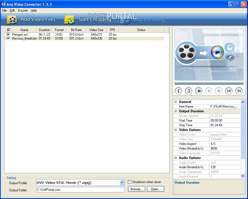248x199 pixels.
Task: Enable Shutdown when done
Action: (x=129, y=182)
